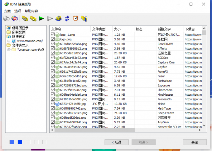Select 缩略图显示 in the left tree
Viewport: 212px width, 151px height.
tap(20, 28)
